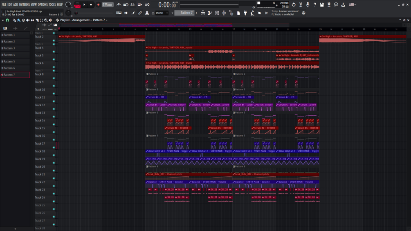Viewport: 411px width, 231px height.
Task: Select the playlist zoom tool
Action: pyautogui.click(x=46, y=20)
